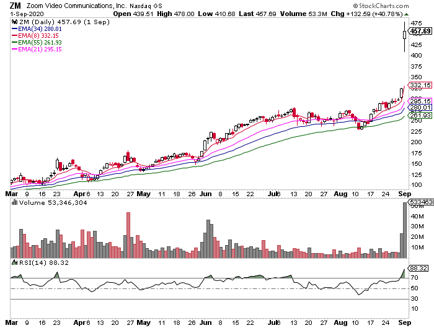Click the 261.93 EMA price tag on axis
Viewport: 434px width, 328px height.
click(x=420, y=116)
